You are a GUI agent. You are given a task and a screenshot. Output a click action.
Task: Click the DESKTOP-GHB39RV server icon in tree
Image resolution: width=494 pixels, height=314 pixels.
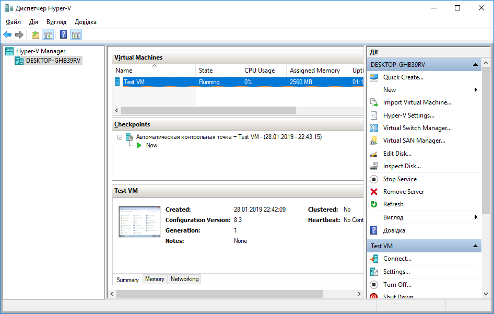(x=19, y=61)
